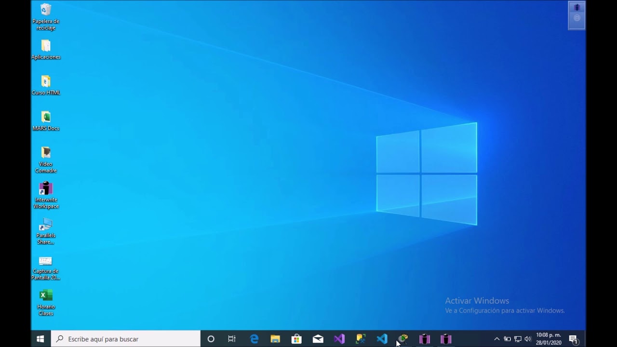
Task: Select the MARS Docs desktop folder
Action: 46,121
